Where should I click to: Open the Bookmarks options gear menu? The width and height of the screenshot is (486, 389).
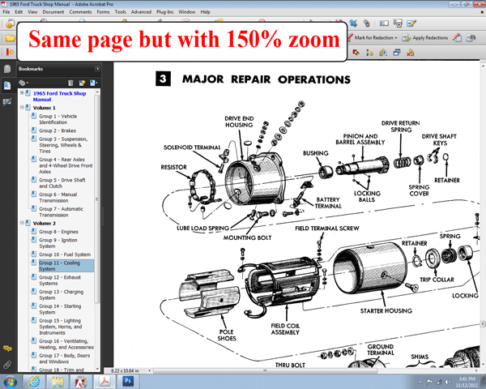click(23, 83)
